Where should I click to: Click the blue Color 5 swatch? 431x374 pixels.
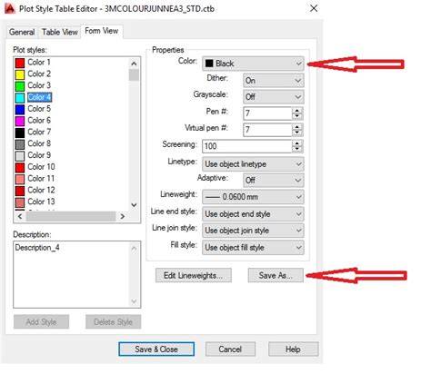point(20,109)
